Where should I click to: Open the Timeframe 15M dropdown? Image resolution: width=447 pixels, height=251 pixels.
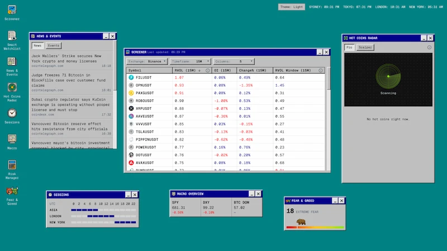pyautogui.click(x=191, y=61)
